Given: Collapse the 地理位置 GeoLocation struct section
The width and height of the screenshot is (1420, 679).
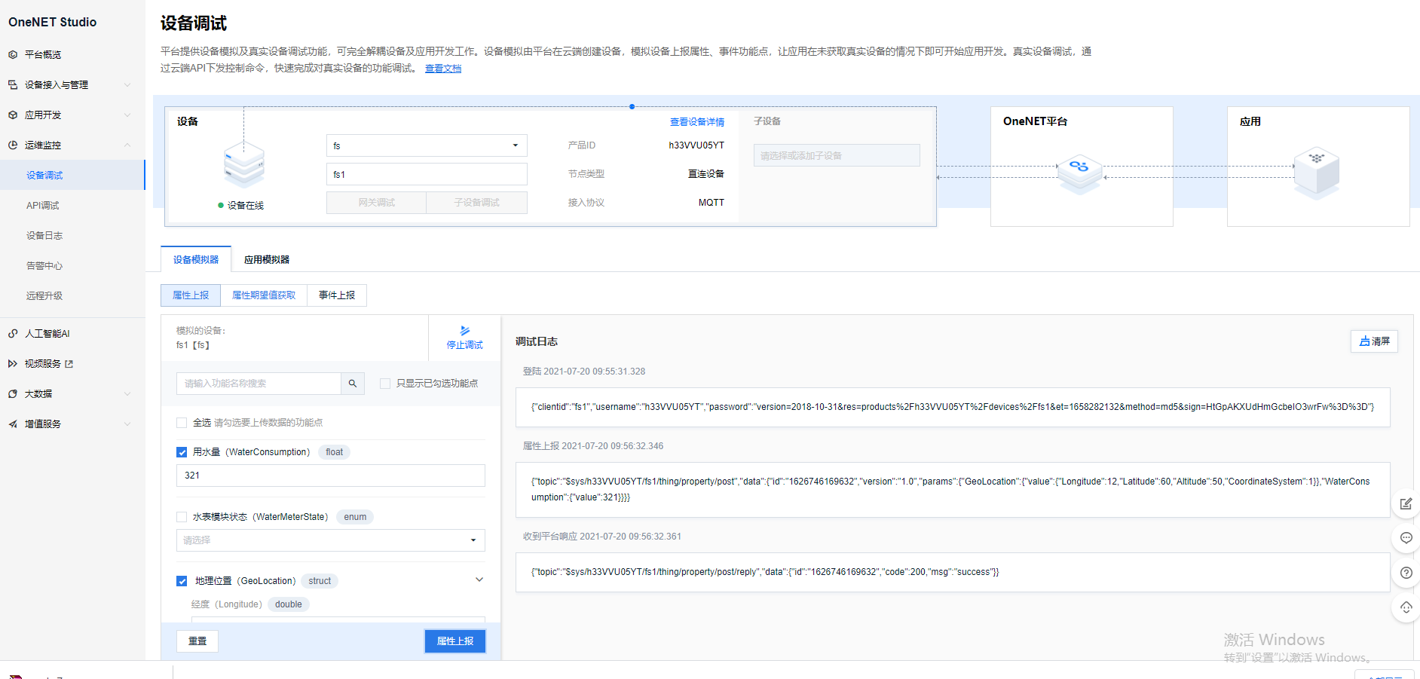Looking at the screenshot, I should pyautogui.click(x=479, y=580).
